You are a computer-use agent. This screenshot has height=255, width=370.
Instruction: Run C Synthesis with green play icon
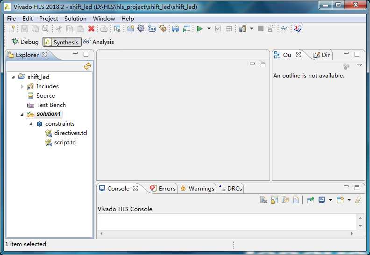[199, 28]
